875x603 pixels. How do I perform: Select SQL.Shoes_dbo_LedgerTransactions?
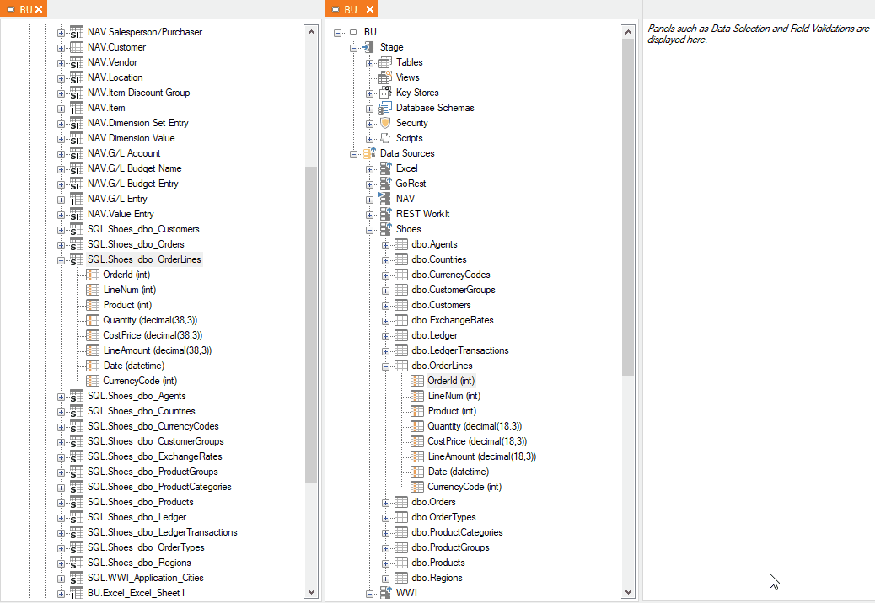163,532
